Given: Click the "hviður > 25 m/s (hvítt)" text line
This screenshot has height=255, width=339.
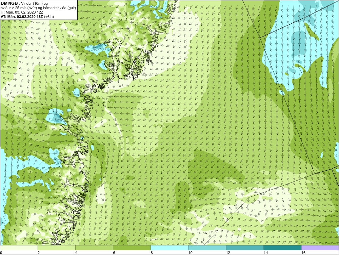Looking at the screenshot, I should pos(19,8).
